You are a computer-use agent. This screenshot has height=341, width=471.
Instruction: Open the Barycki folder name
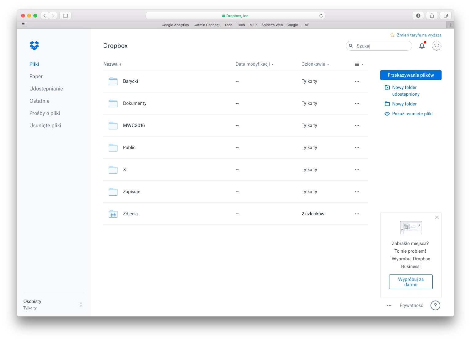[130, 81]
